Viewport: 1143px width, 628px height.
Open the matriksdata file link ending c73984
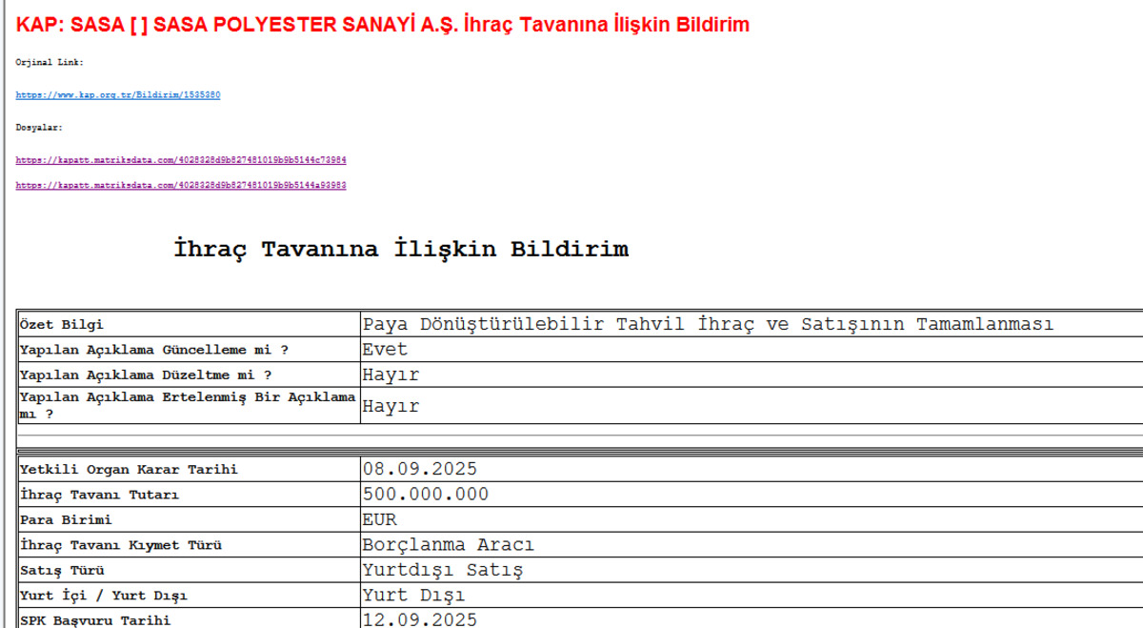coord(181,160)
